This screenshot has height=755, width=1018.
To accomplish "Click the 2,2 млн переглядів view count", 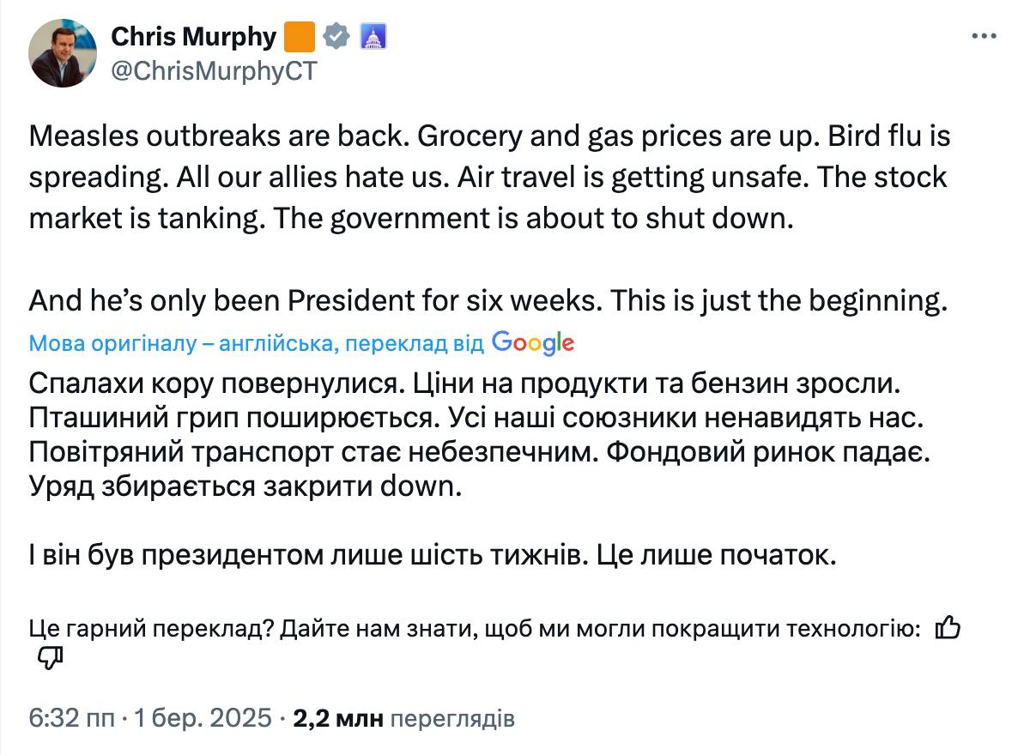I will pos(403,718).
